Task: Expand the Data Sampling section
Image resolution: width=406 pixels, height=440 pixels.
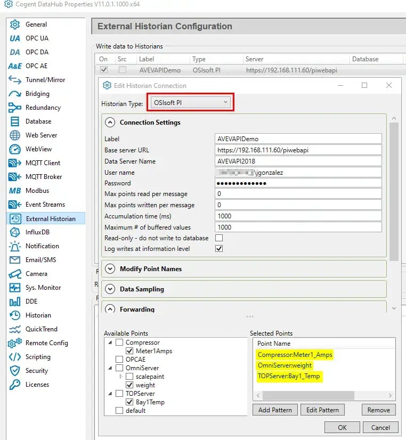Action: [x=110, y=289]
